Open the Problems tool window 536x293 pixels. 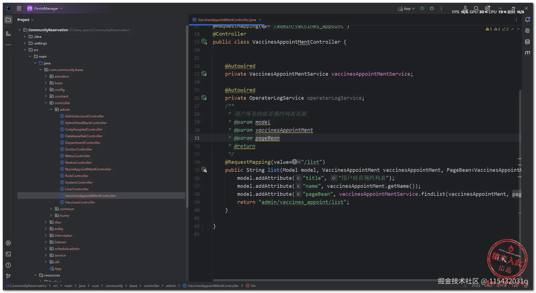(8, 265)
